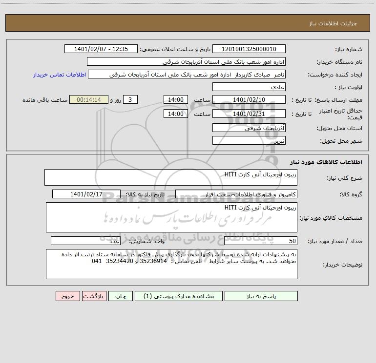
Task: Click the مشخصات کالای مورد نیاز label
Action: [x=331, y=218]
